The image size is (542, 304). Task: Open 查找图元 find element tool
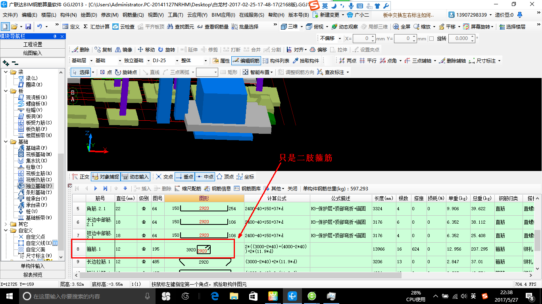pyautogui.click(x=181, y=27)
